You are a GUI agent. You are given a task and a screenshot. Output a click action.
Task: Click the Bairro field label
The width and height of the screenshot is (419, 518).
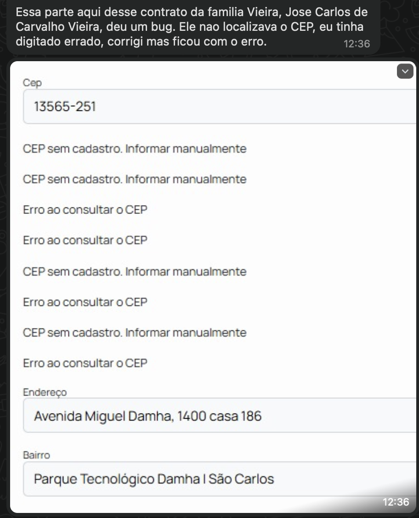click(36, 455)
